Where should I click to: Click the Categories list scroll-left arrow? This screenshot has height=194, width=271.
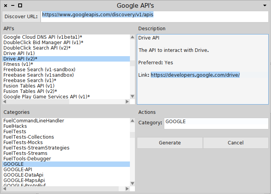tap(5, 189)
